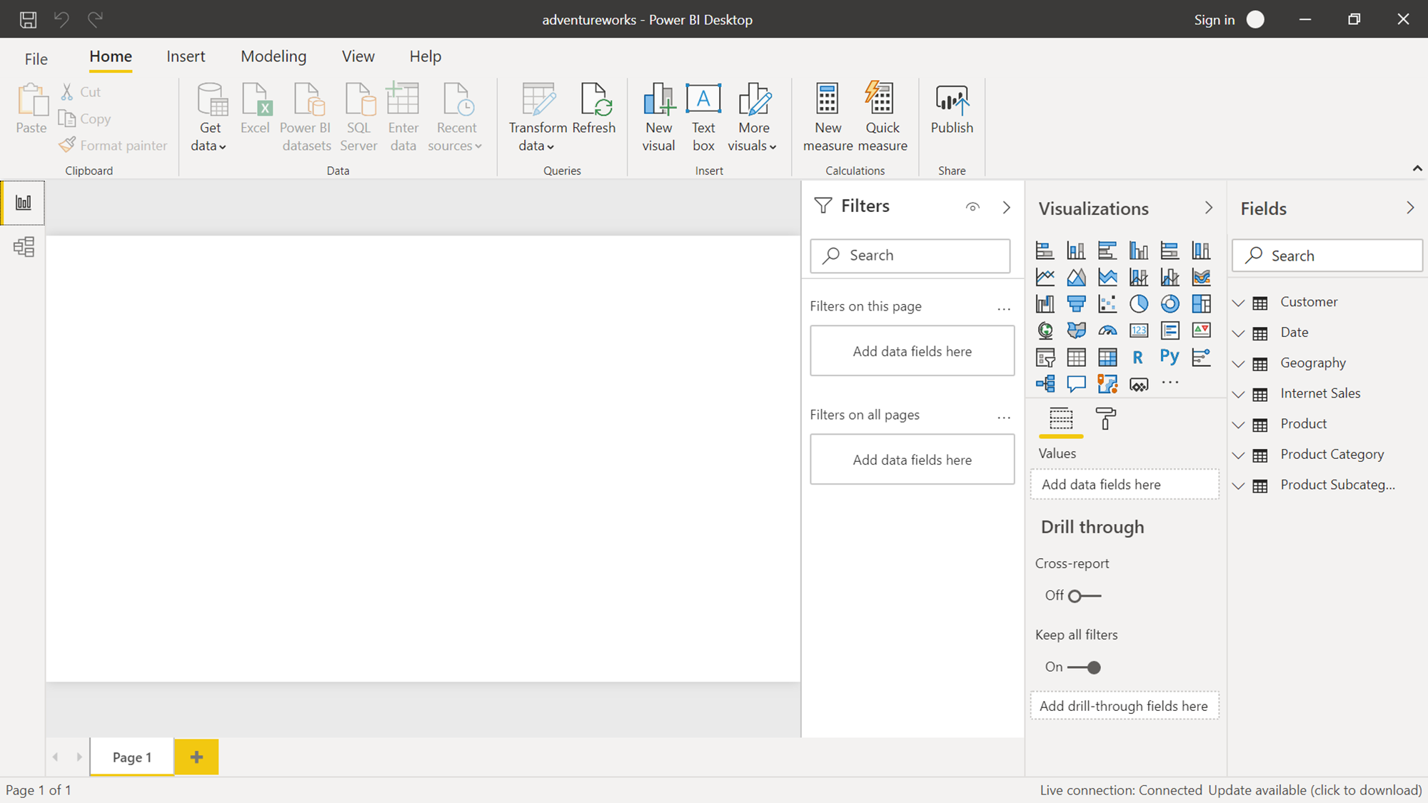The width and height of the screenshot is (1428, 803).
Task: Open the Modeling ribbon tab
Action: 273,56
